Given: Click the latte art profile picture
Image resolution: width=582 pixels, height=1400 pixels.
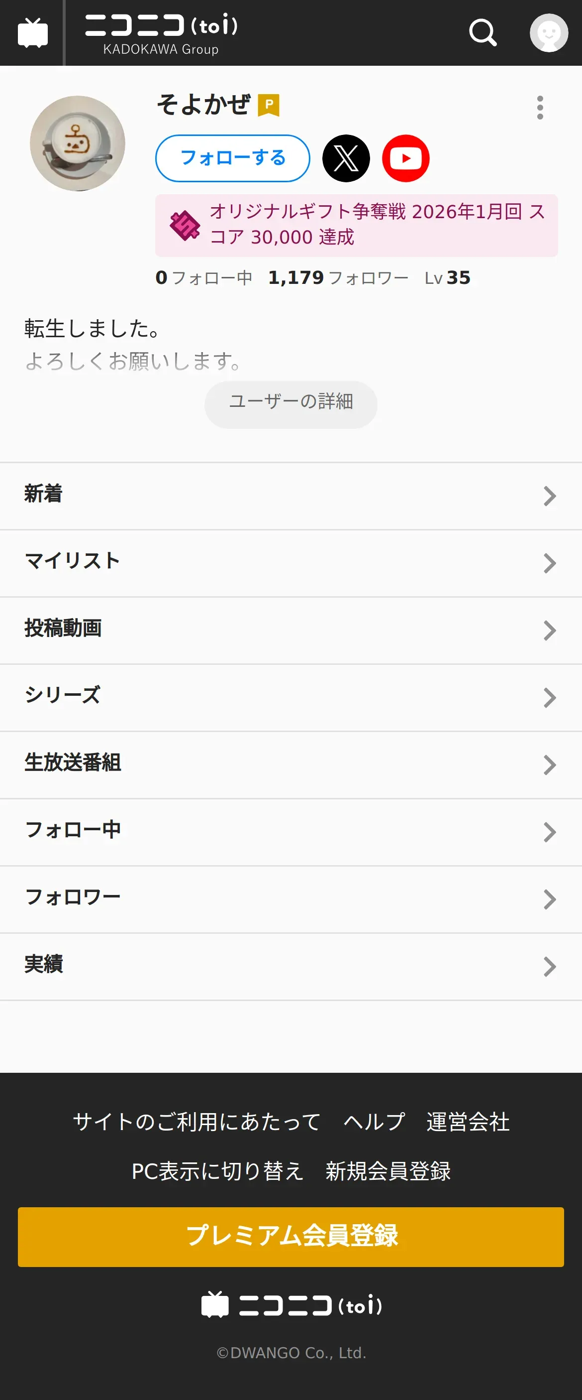Looking at the screenshot, I should pyautogui.click(x=77, y=143).
